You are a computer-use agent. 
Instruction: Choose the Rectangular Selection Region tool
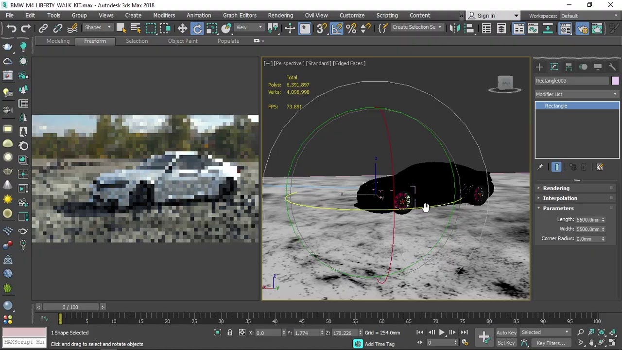pos(151,29)
